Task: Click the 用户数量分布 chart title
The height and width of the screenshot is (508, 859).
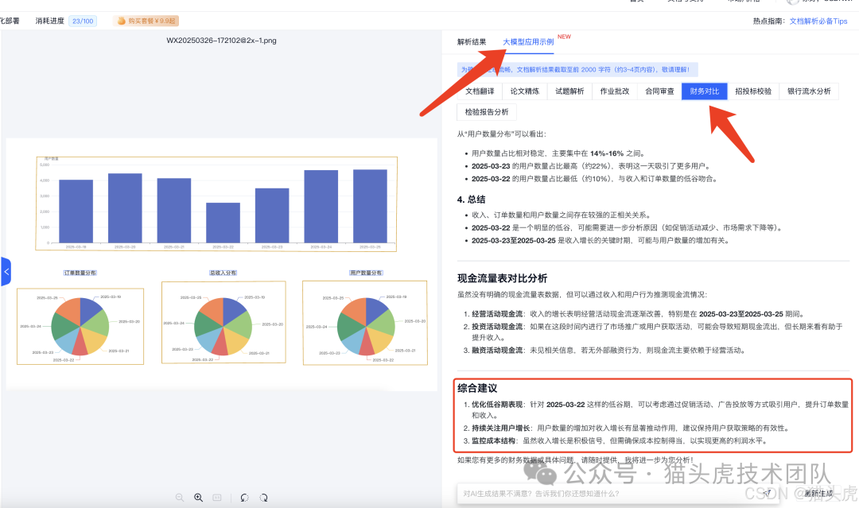Action: 367,273
